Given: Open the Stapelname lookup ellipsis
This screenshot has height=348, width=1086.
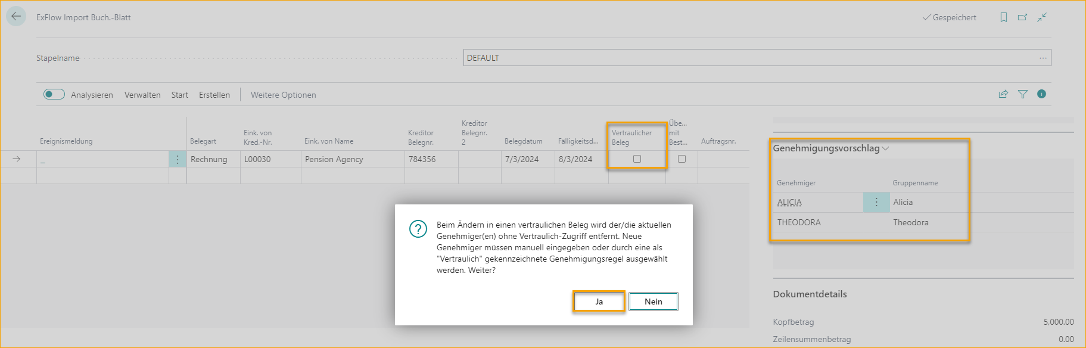Looking at the screenshot, I should tap(1043, 58).
